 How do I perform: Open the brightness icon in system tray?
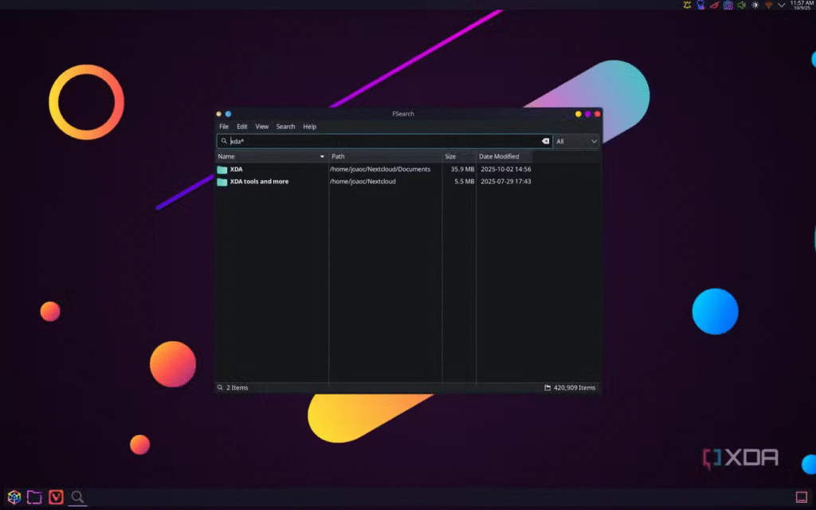[x=755, y=5]
